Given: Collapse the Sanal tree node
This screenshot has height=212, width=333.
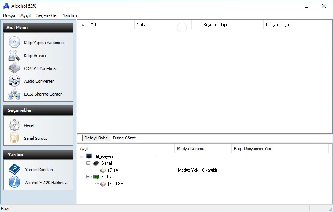Looking at the screenshot, I should 88,163.
